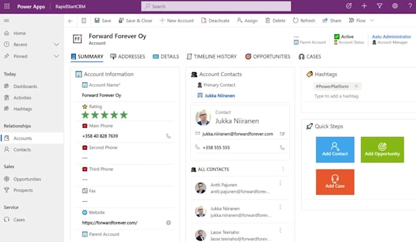Open the Flow menu
The height and width of the screenshot is (242, 416).
coord(357,21)
